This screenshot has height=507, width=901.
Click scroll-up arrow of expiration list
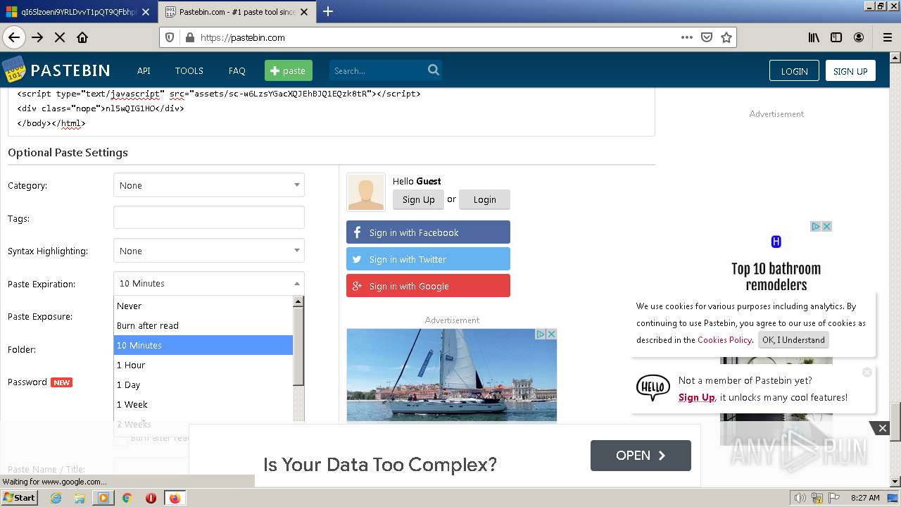pyautogui.click(x=298, y=301)
